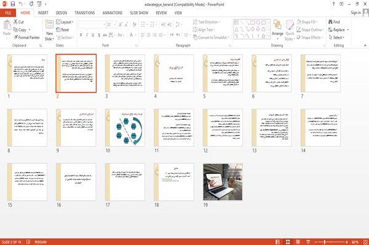Click Replace button
The image size is (369, 245).
[337, 29]
